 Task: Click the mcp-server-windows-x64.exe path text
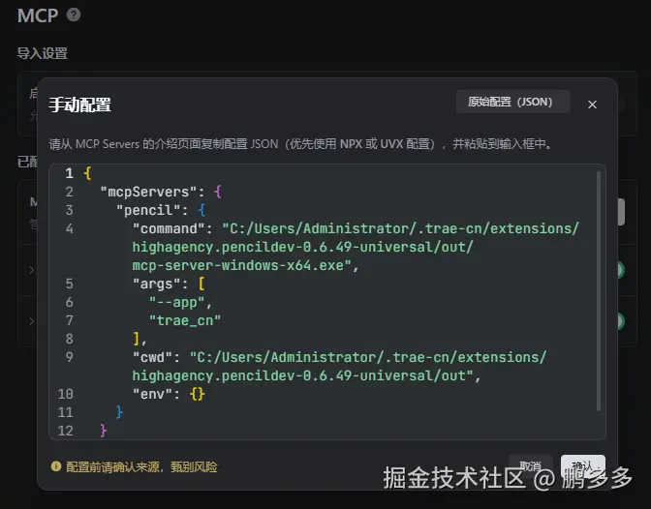point(241,265)
